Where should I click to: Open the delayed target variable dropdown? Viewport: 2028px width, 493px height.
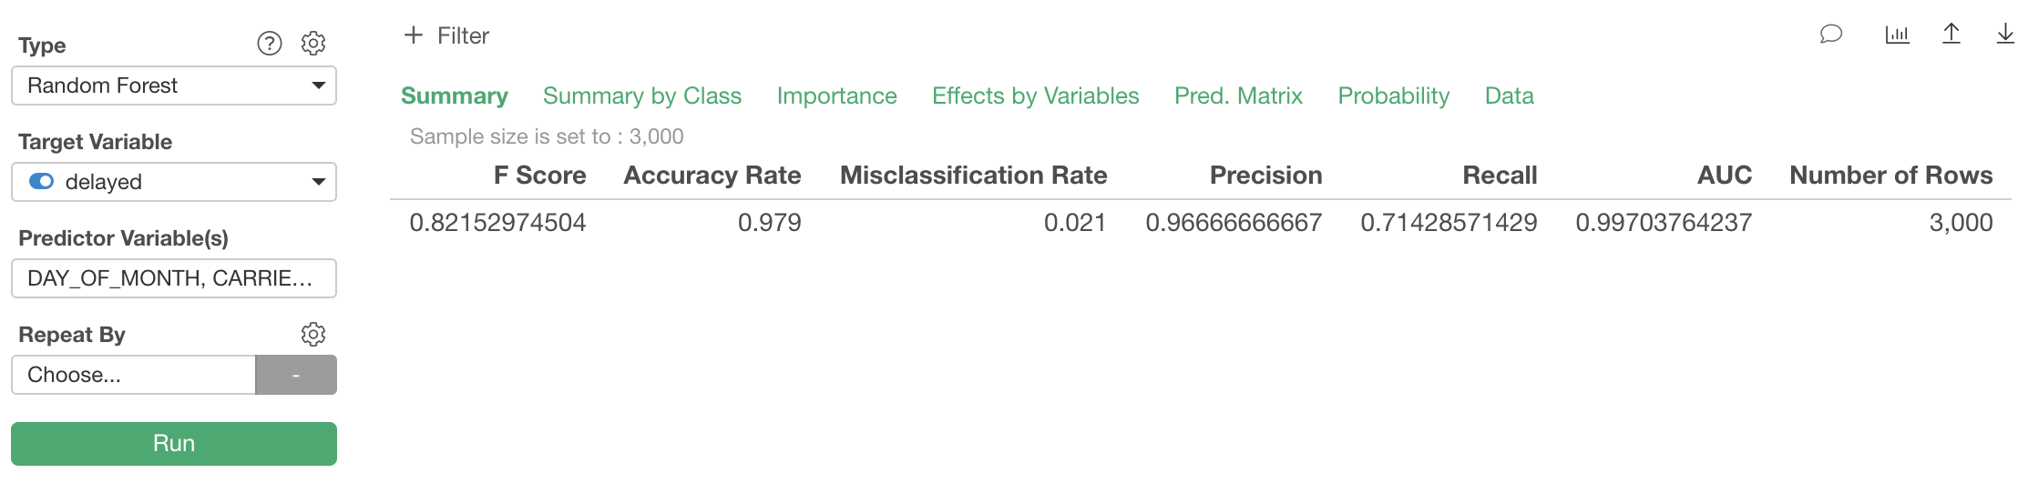pyautogui.click(x=173, y=182)
